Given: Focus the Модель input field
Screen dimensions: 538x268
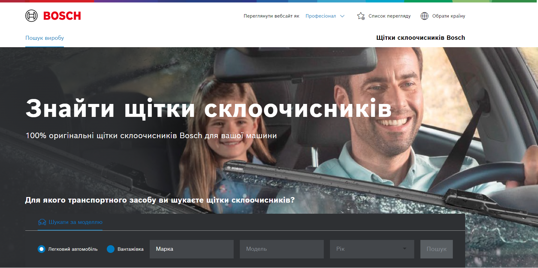Looking at the screenshot, I should point(282,249).
